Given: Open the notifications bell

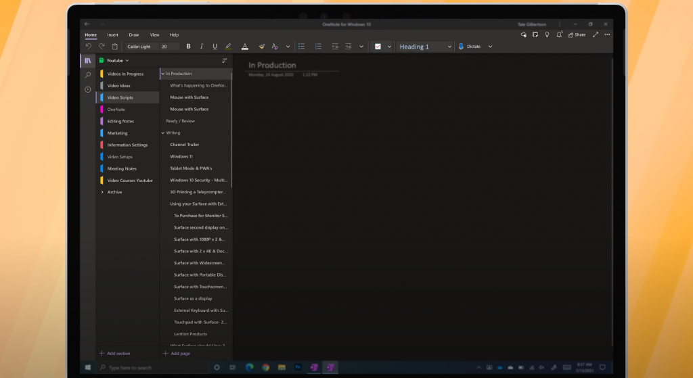Looking at the screenshot, I should [x=559, y=34].
